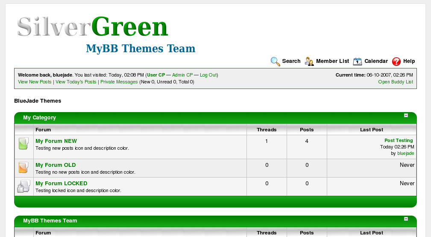Open the Private Messages link

click(119, 82)
